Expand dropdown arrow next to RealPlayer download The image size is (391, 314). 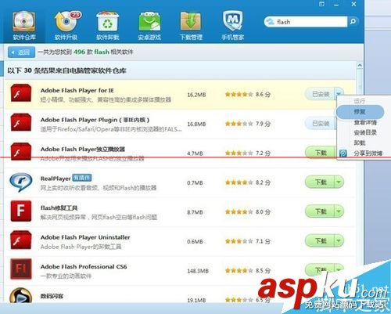click(x=339, y=182)
